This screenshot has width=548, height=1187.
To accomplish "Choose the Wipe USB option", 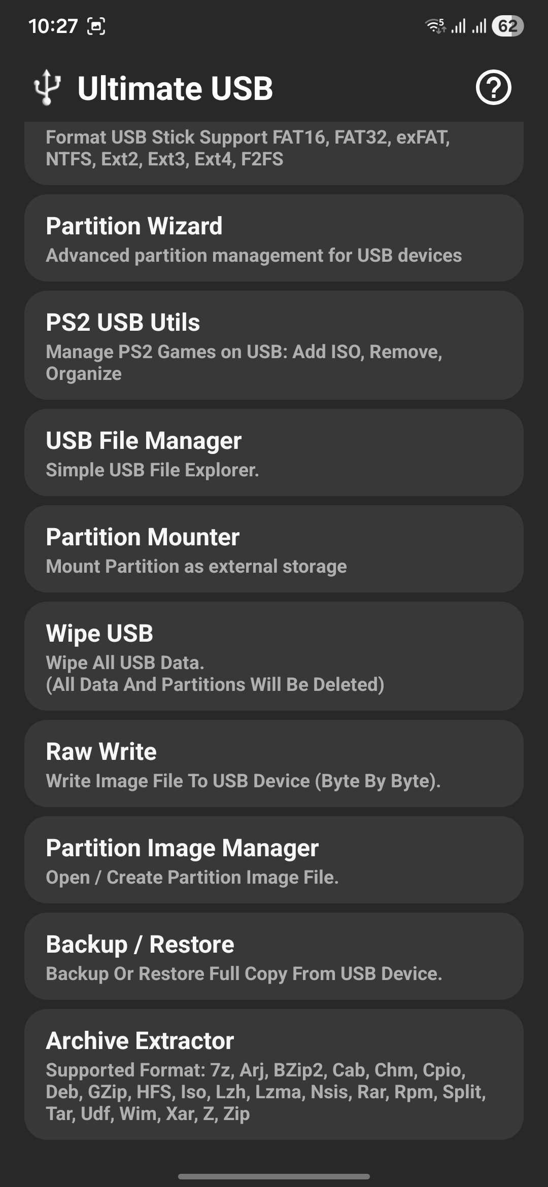I will click(x=274, y=656).
